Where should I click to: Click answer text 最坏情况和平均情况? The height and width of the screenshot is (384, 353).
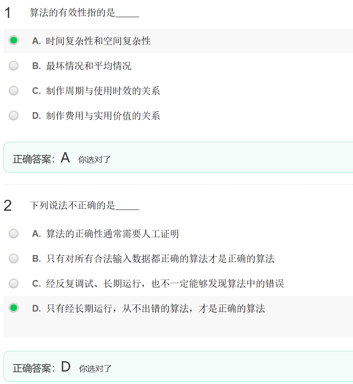click(x=89, y=66)
